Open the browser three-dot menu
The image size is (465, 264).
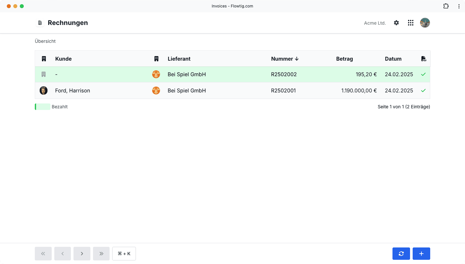click(459, 6)
